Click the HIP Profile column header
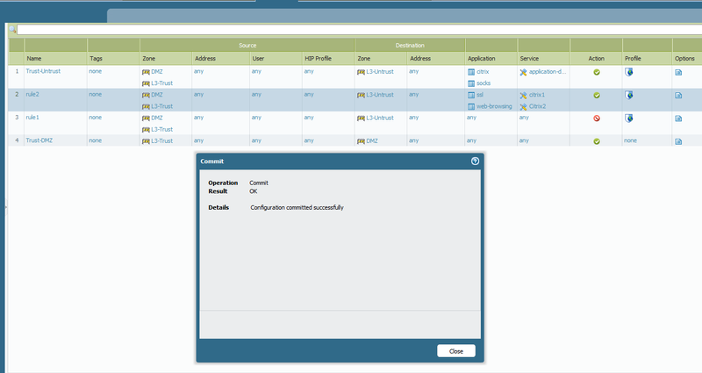The height and width of the screenshot is (373, 702). (x=318, y=58)
